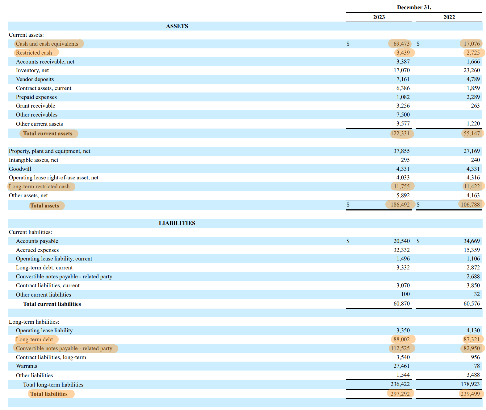Click the highlighted "Total assets" label

tap(45, 206)
